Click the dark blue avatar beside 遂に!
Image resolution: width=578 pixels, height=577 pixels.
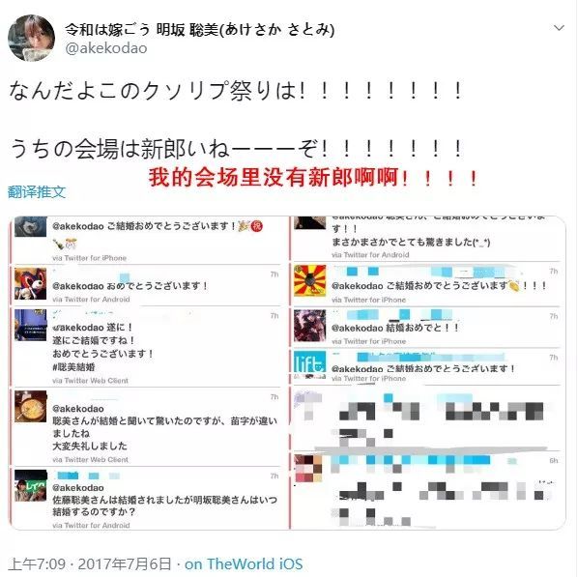[x=31, y=325]
